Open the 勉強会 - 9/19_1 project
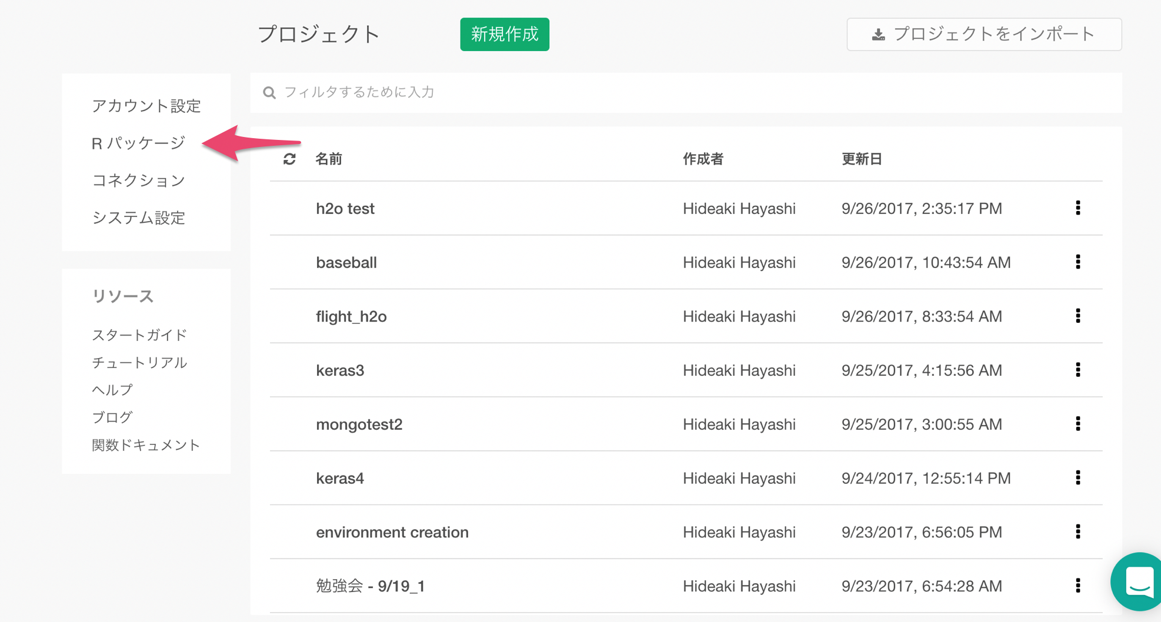 [371, 586]
